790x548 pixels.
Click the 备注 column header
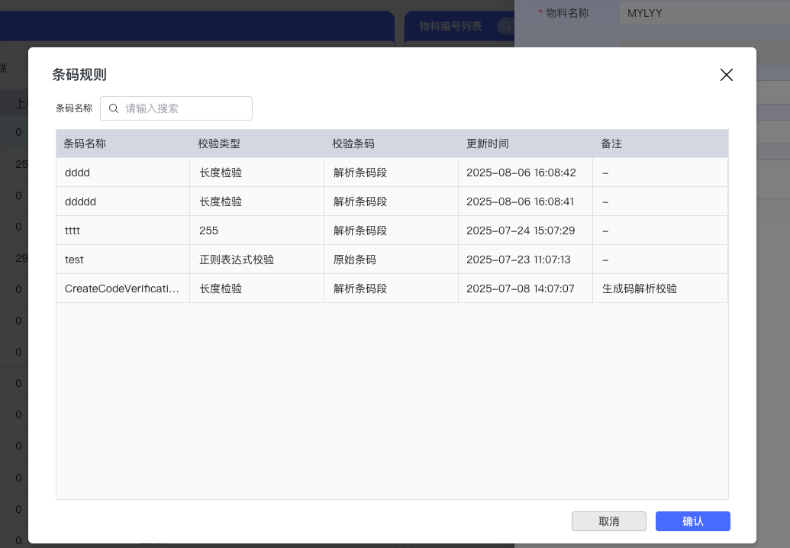tap(611, 143)
